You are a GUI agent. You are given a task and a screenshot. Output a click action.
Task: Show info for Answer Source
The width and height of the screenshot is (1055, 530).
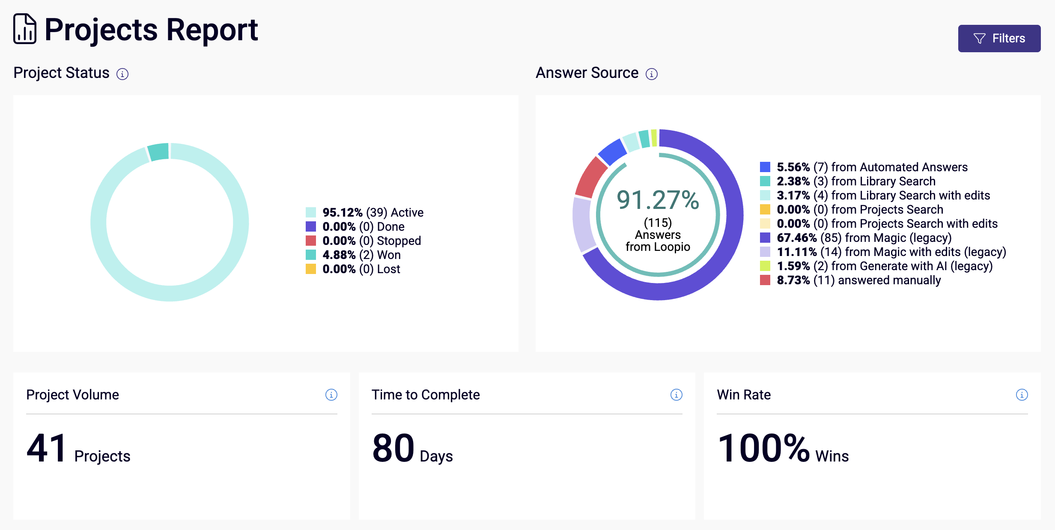point(652,74)
